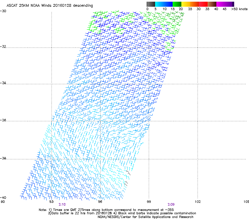Viewport: 249px width, 219px height.
Task: Click the legend value '25'
Action: coord(190,9)
